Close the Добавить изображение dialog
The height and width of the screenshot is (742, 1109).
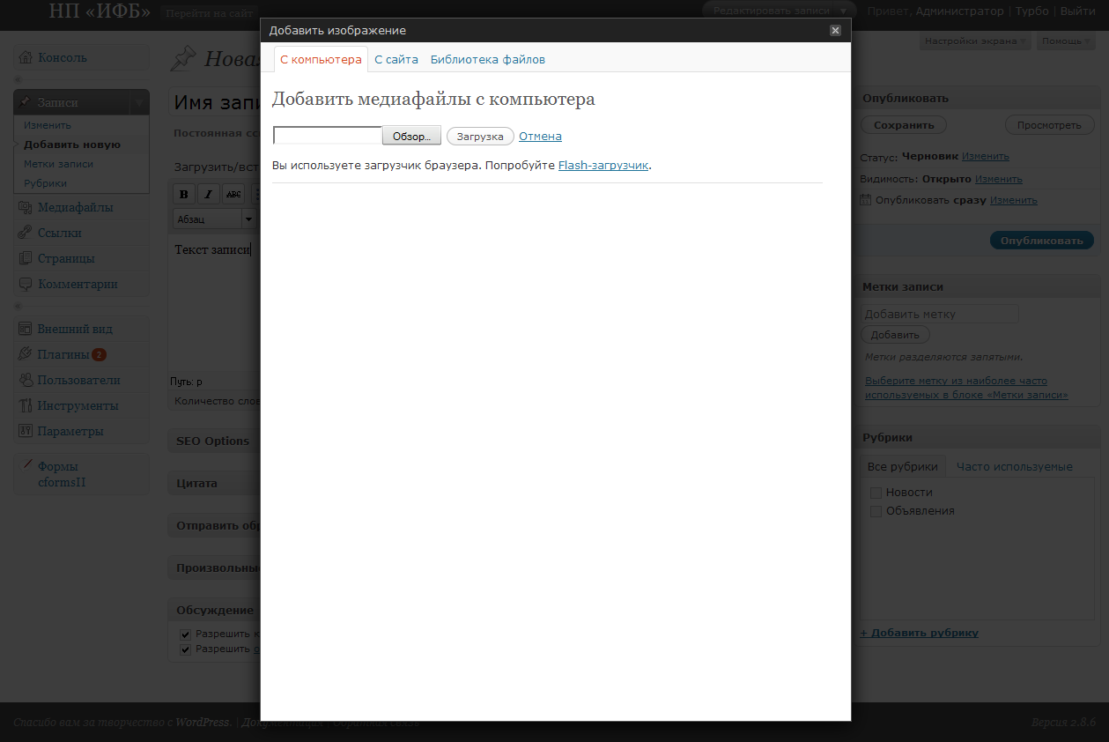click(835, 30)
